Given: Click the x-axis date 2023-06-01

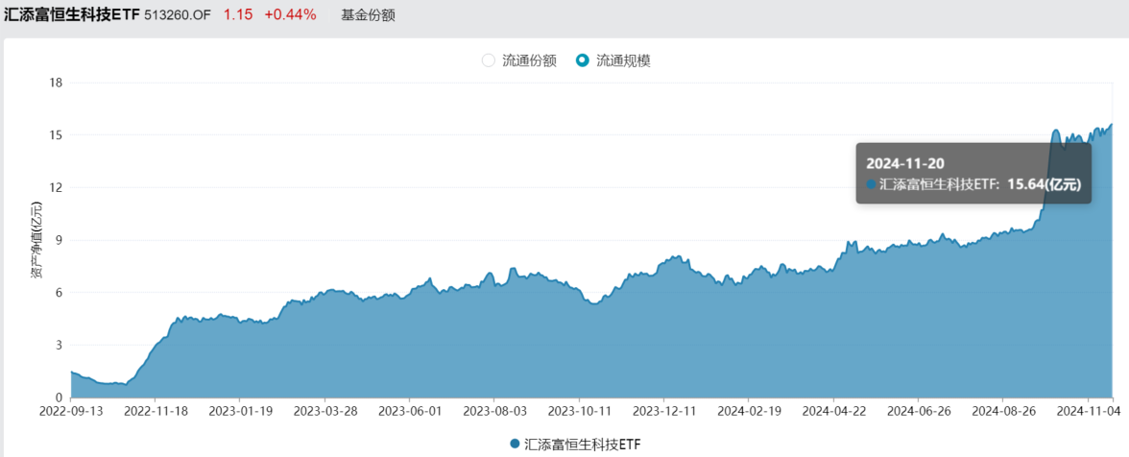Looking at the screenshot, I should 409,412.
